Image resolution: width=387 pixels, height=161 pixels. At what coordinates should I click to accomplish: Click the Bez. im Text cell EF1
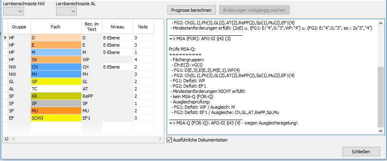pyautogui.click(x=92, y=118)
